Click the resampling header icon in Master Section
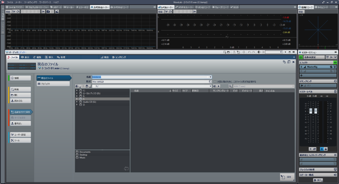Screen dimensions: 339x184 (335, 81)
